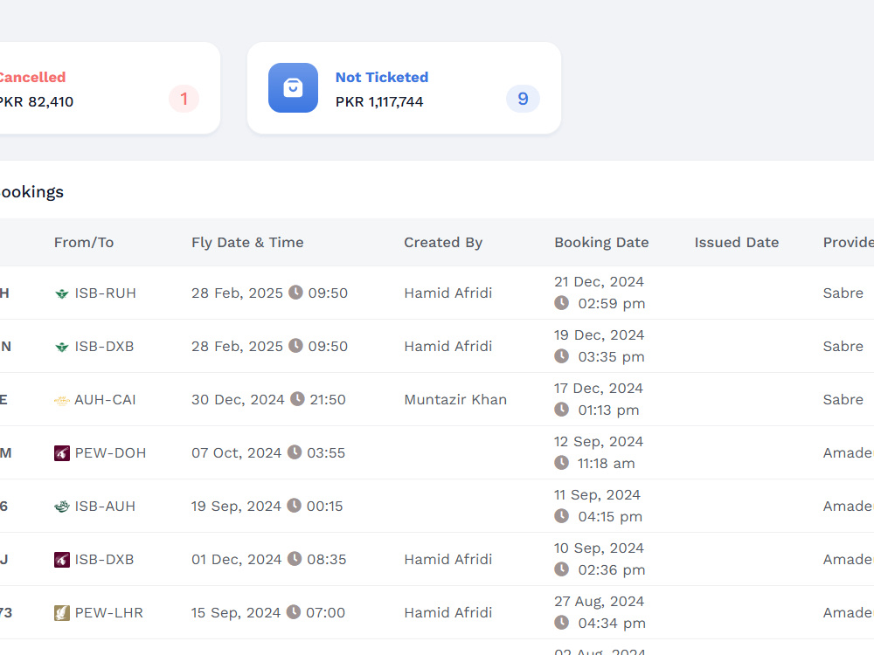Click Hamid Afridi in the ISB-RUH row
This screenshot has height=655, width=874.
coord(448,293)
